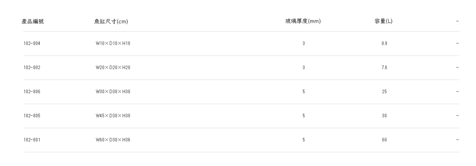Click the W45×D30×H30 size cell

pyautogui.click(x=113, y=116)
